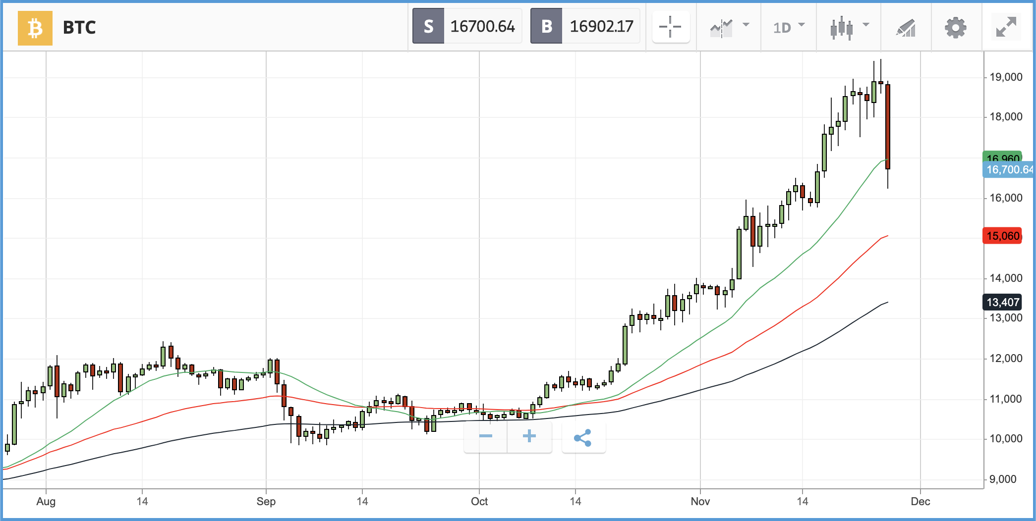Click the Buy button at 16902.17
Viewport: 1036px width, 521px height.
(585, 26)
